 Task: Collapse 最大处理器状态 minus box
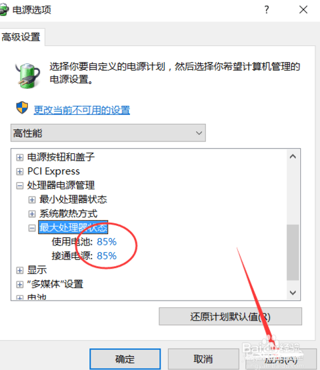click(32, 228)
